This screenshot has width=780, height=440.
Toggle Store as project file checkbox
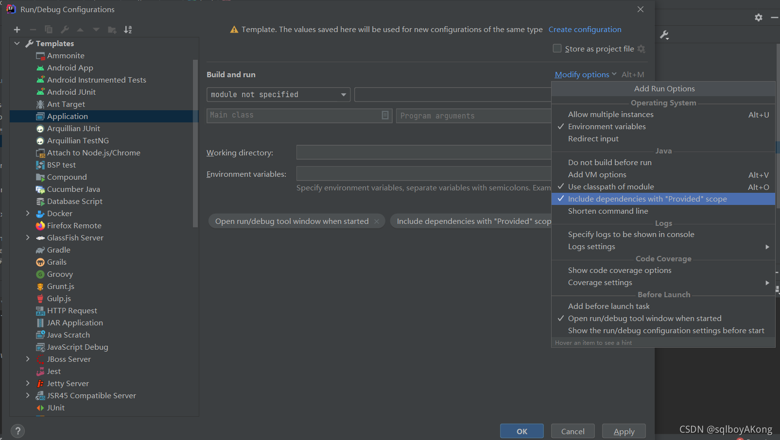(557, 49)
